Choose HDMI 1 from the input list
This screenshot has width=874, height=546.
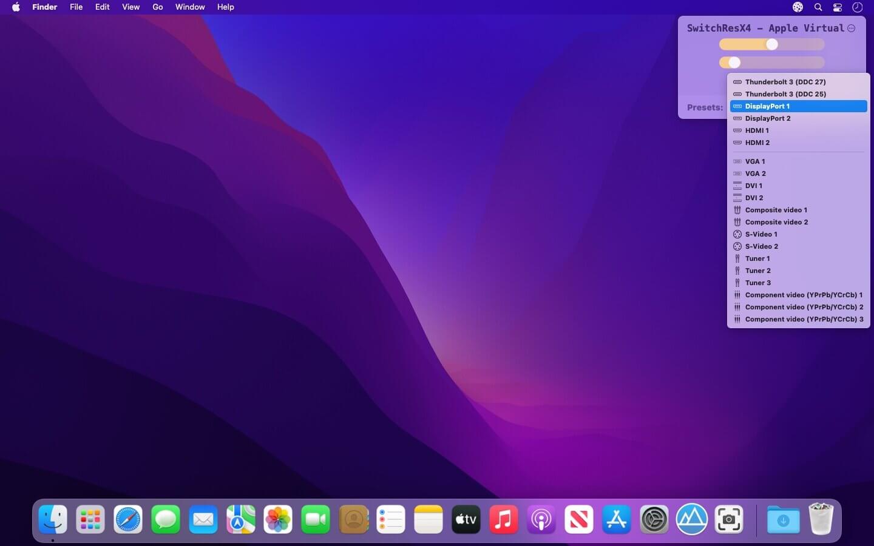[757, 130]
